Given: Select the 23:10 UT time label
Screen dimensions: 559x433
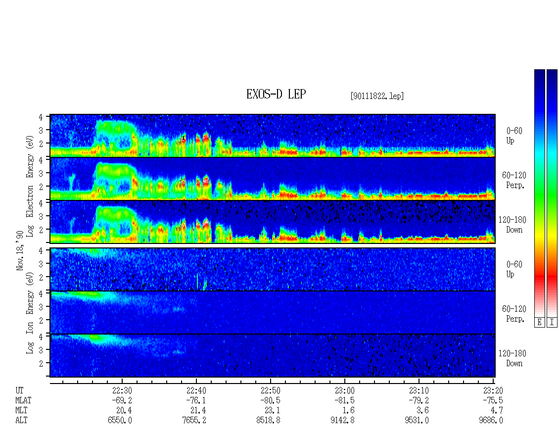Looking at the screenshot, I should pos(419,390).
